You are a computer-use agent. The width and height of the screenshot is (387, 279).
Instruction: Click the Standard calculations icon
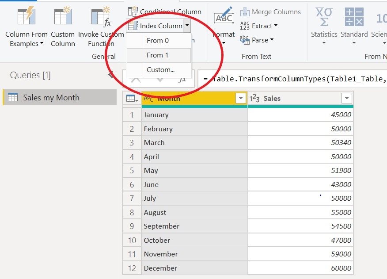[354, 17]
